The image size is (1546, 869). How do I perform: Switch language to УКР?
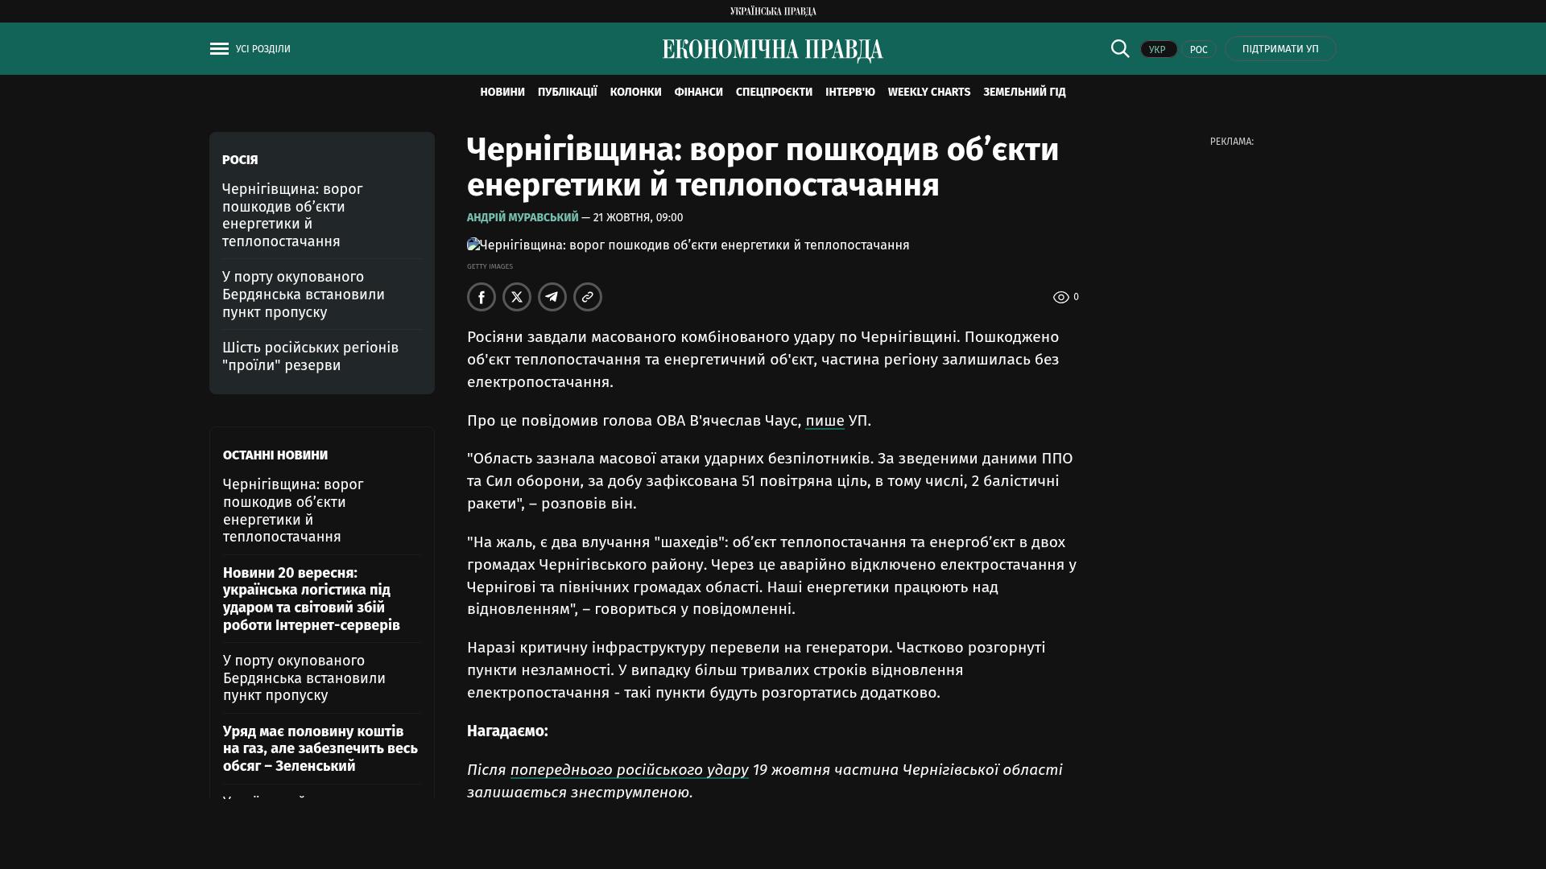(1158, 50)
